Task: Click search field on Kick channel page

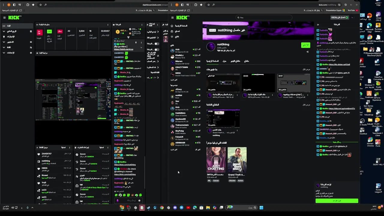Action: [x=264, y=18]
